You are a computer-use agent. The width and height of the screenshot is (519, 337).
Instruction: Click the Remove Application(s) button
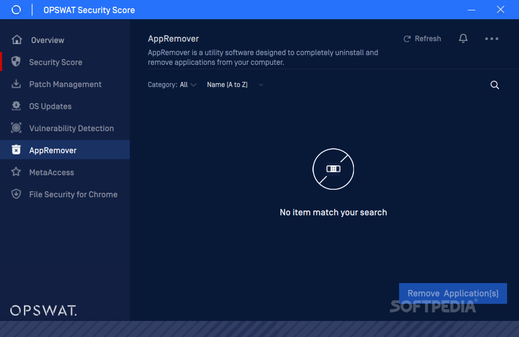(453, 293)
